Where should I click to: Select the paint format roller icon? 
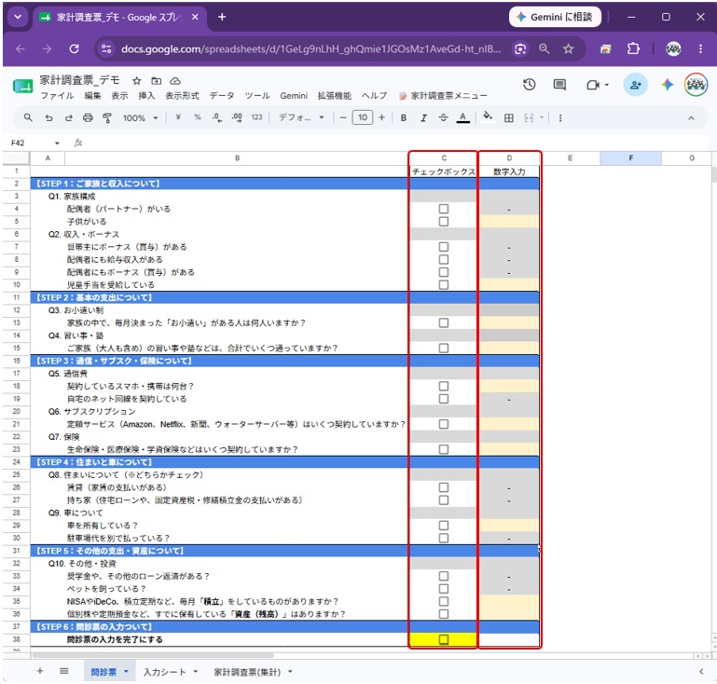point(107,118)
